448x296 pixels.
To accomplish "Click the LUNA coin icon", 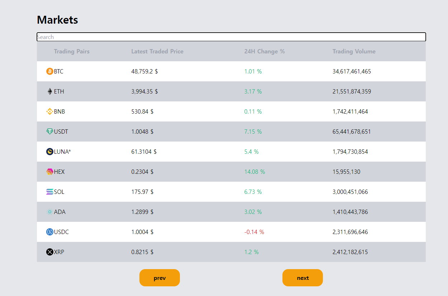I will [50, 152].
